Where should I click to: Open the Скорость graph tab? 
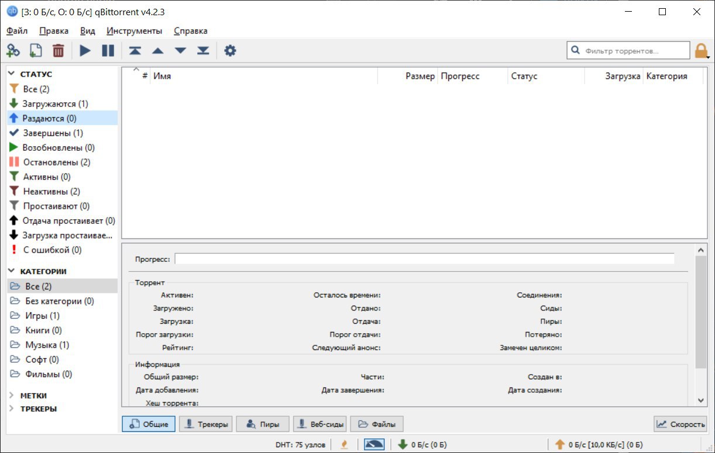click(680, 424)
